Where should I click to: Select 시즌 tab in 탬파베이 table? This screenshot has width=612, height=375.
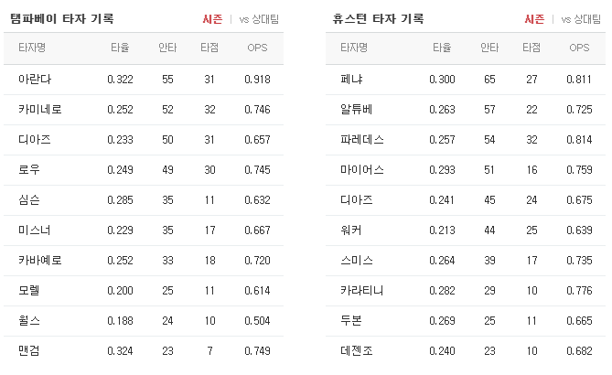point(213,18)
